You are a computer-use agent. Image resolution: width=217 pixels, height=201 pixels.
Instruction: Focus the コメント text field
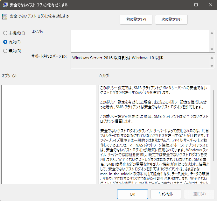pyautogui.click(x=140, y=40)
